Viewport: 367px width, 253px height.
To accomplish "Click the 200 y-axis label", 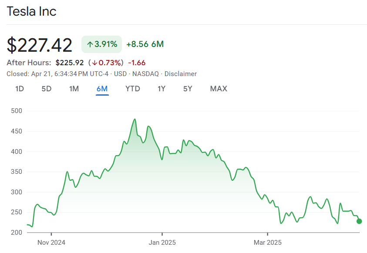I will click(17, 233).
